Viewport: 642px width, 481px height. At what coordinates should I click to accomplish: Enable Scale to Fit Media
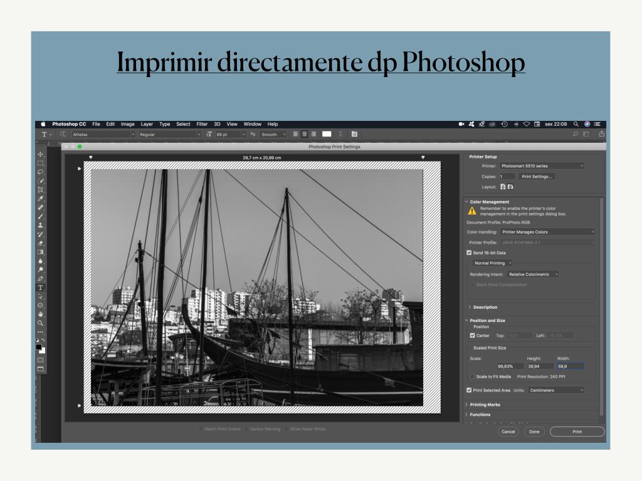(x=473, y=377)
